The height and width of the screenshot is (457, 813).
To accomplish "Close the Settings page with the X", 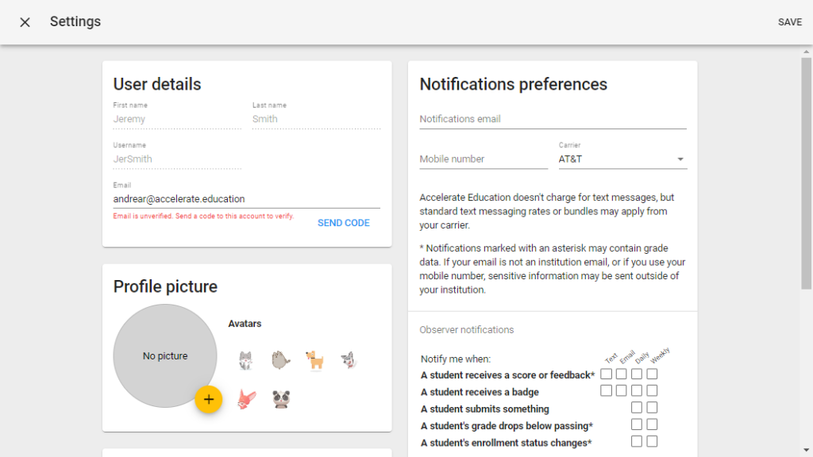I will (x=25, y=22).
